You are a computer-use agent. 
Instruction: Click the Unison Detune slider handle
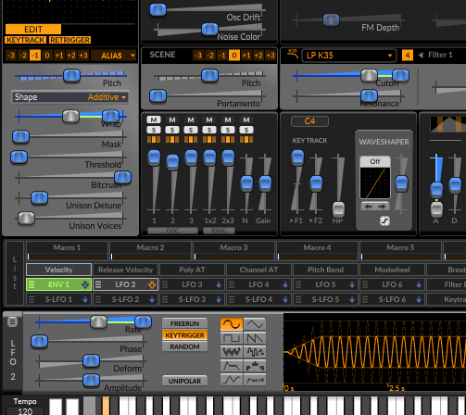(39, 197)
